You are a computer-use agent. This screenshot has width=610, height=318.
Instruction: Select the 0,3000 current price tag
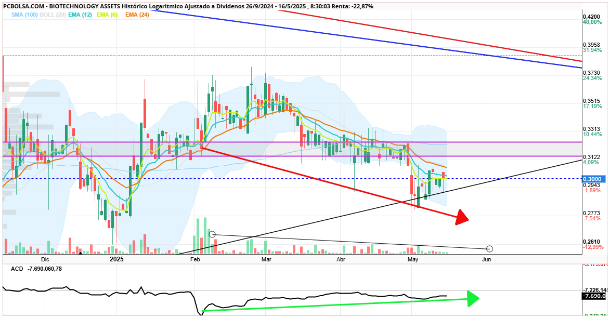coord(594,179)
